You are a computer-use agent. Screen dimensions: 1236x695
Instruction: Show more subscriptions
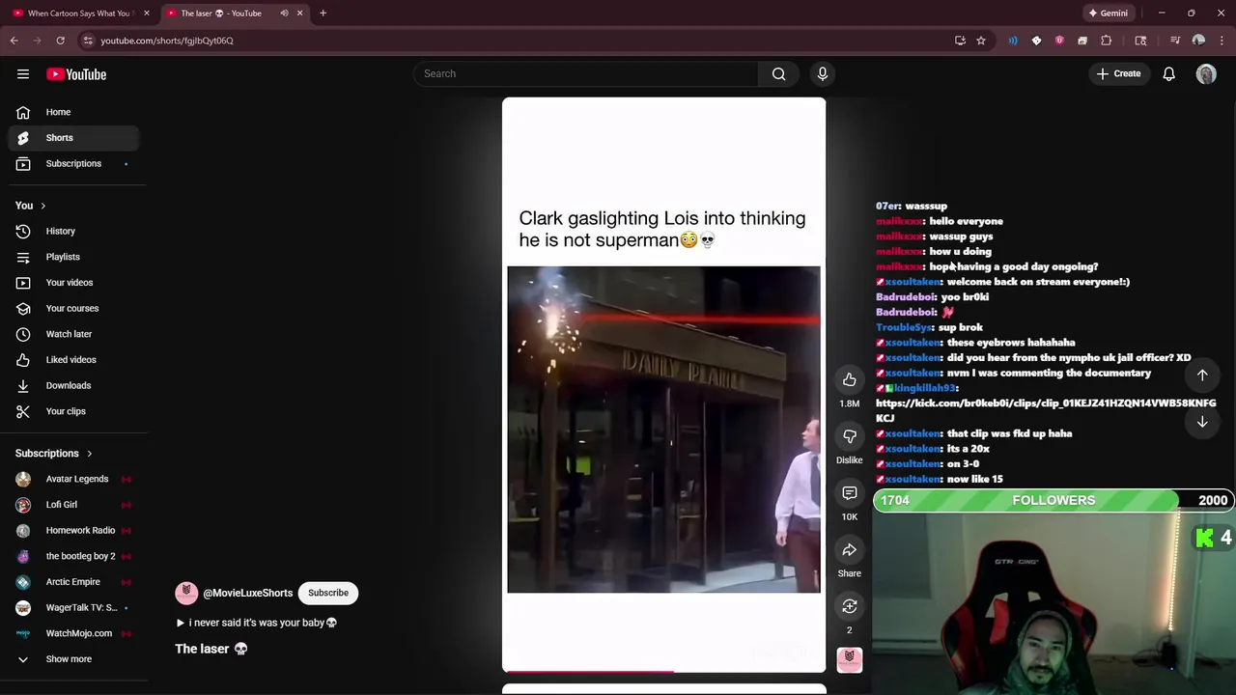(x=69, y=659)
